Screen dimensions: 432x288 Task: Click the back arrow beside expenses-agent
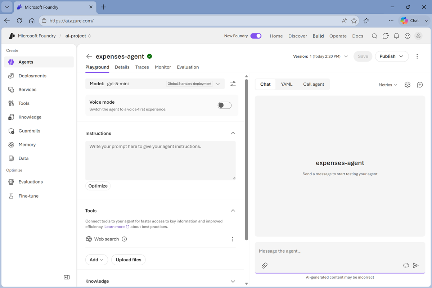coord(89,57)
